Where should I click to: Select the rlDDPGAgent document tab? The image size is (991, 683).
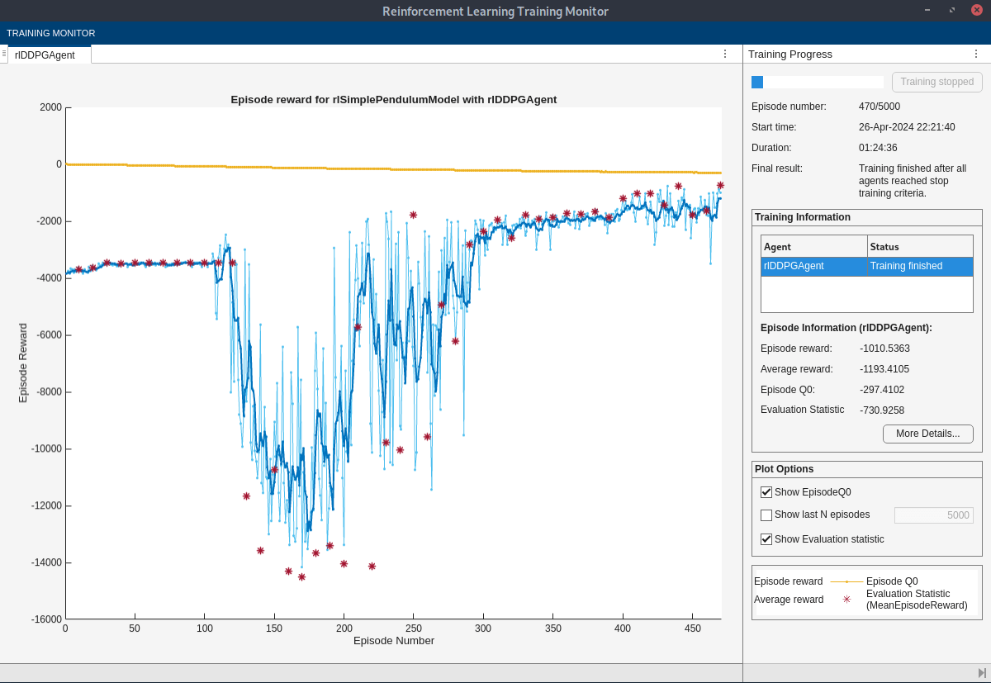45,55
